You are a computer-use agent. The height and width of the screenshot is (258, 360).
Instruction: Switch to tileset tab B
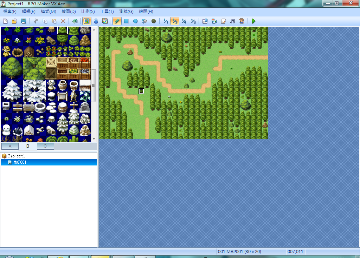tap(28, 146)
